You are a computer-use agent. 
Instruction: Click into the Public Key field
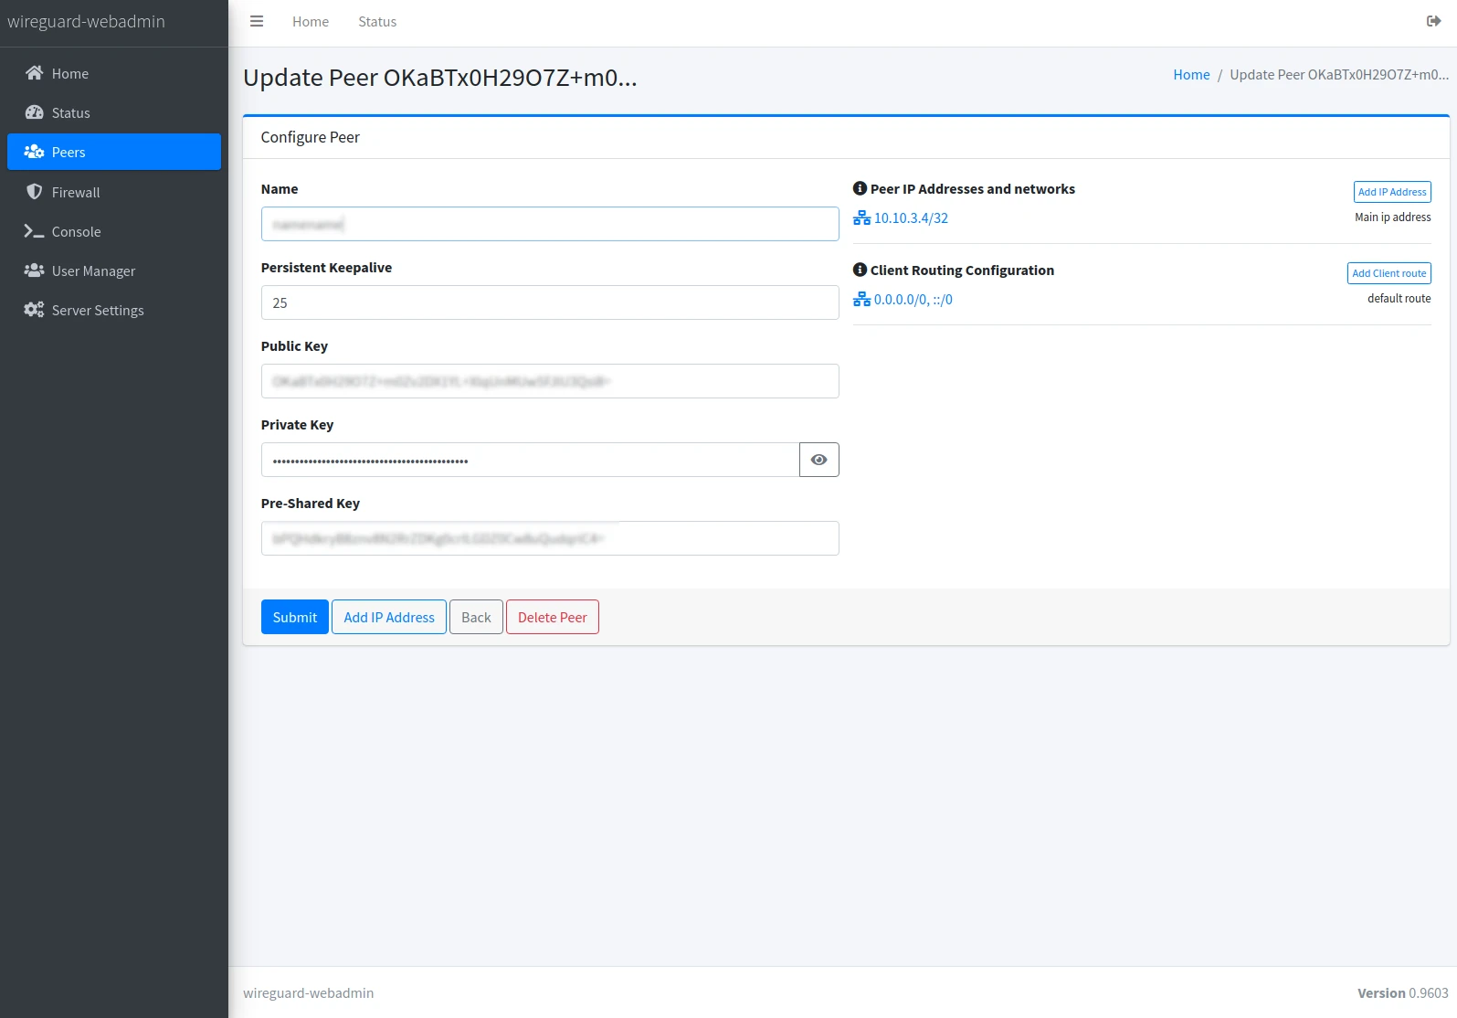pos(550,381)
